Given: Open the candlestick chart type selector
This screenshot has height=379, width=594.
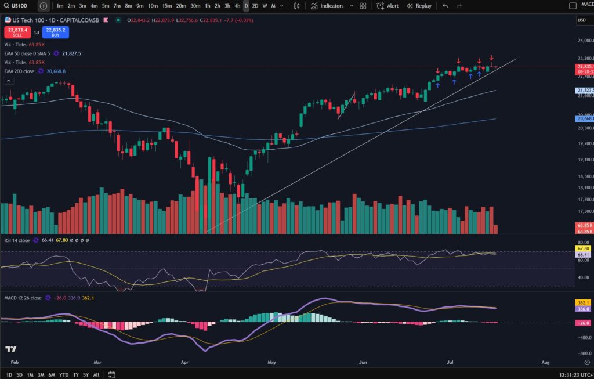Looking at the screenshot, I should pos(296,6).
